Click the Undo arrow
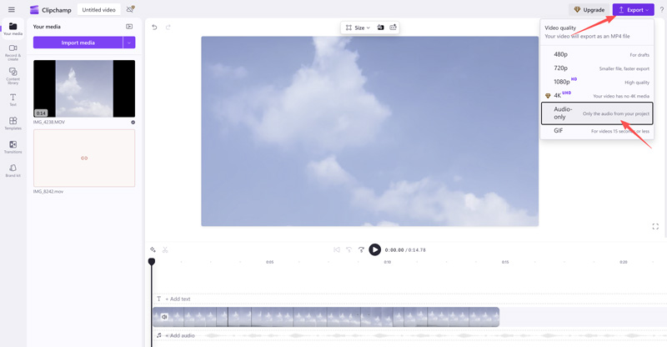667x347 pixels. coord(154,28)
